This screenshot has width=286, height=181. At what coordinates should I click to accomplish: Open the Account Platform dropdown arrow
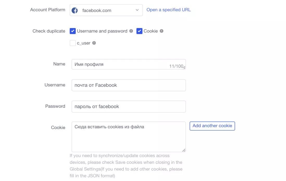(x=137, y=10)
